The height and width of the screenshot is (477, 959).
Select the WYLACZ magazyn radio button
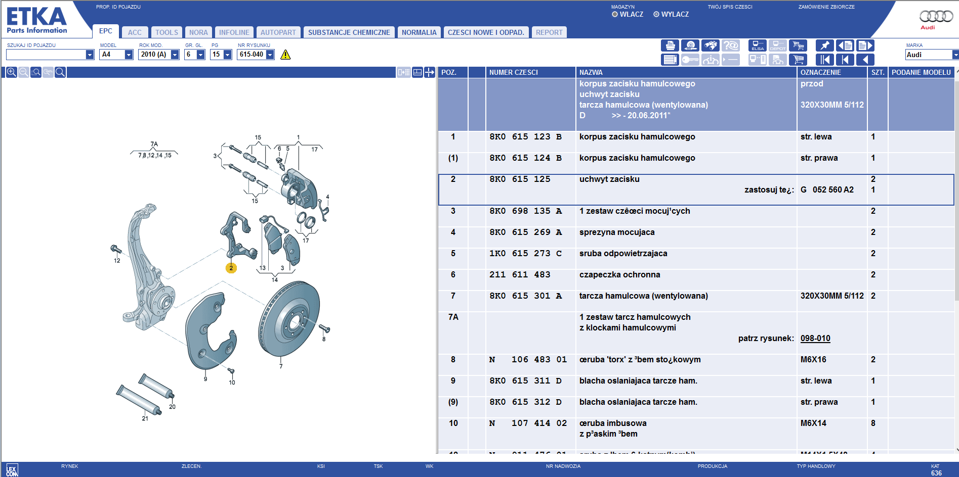click(x=656, y=14)
